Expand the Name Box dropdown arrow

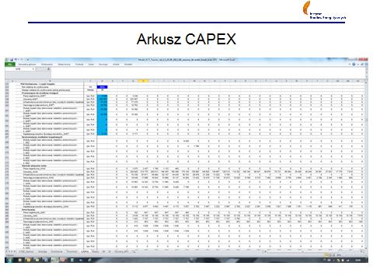[33, 69]
